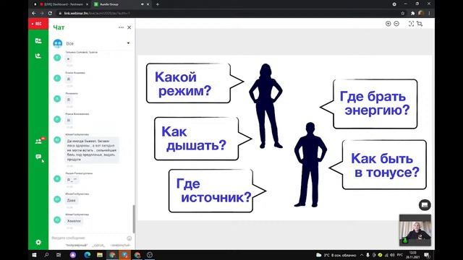This screenshot has width=463, height=260.
Task: Open emoji picker in message field
Action: coord(129,238)
